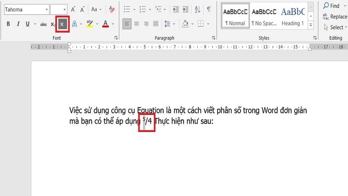Open shading color dropdown arrow
This screenshot has width=348, height=196.
coord(192,24)
